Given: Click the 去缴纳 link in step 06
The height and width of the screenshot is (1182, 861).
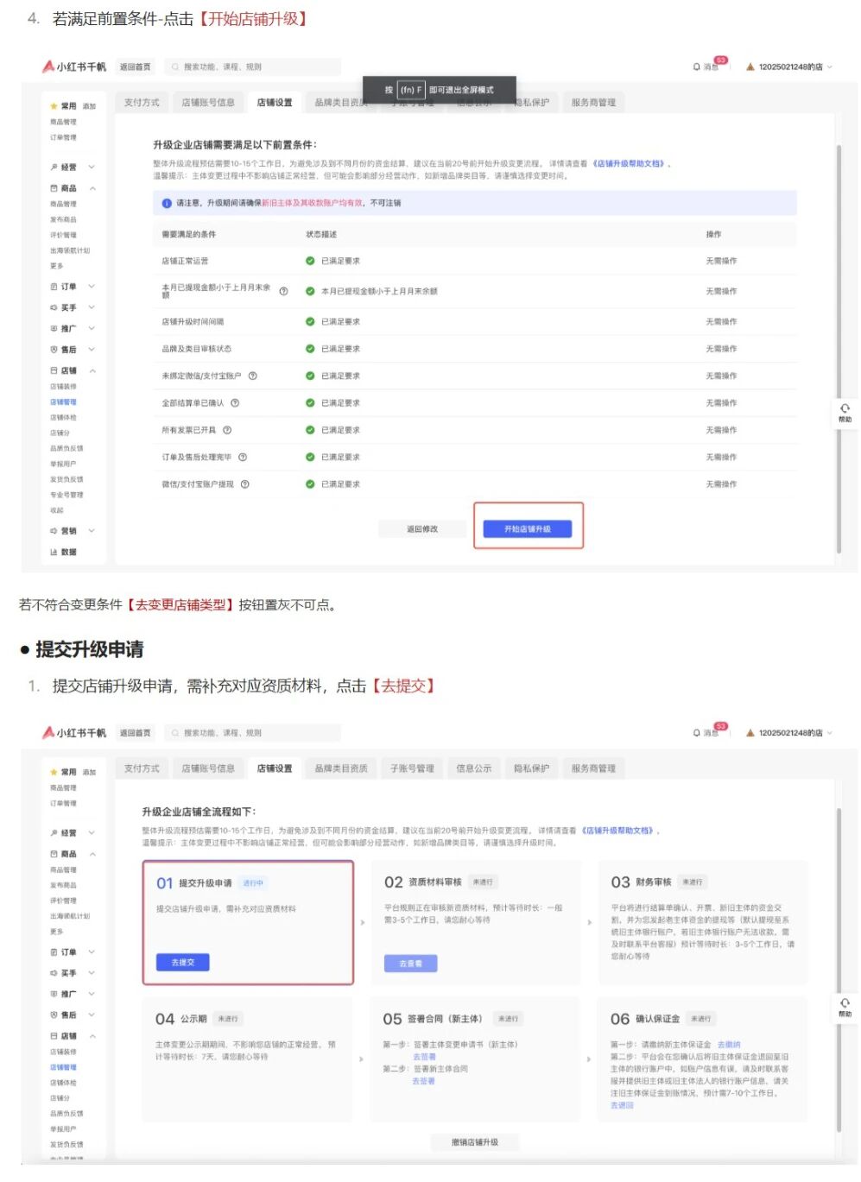Looking at the screenshot, I should coord(729,1045).
